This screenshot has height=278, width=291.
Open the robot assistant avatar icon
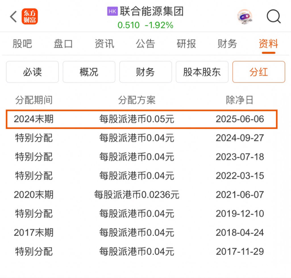[245, 17]
